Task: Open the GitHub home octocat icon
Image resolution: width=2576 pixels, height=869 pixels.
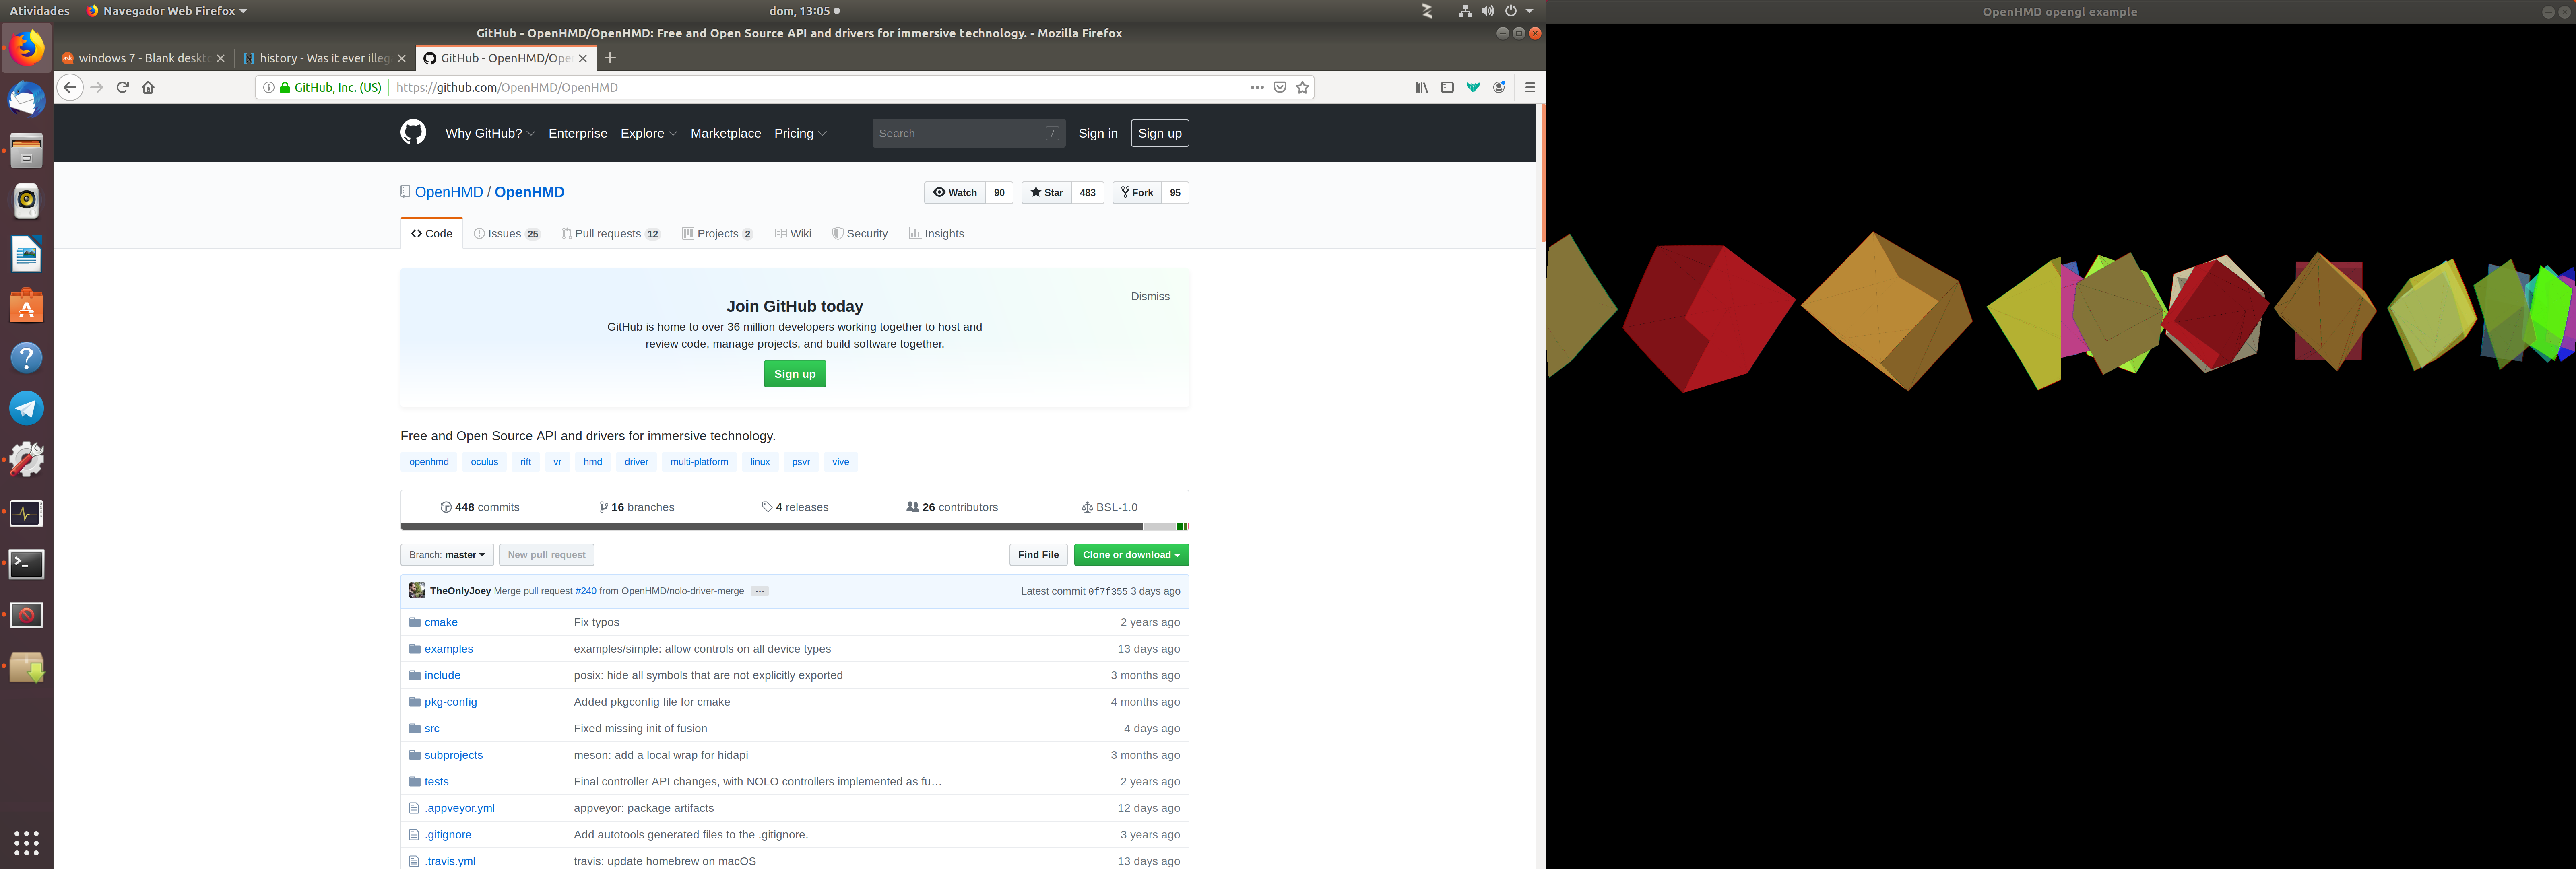Action: coord(412,132)
